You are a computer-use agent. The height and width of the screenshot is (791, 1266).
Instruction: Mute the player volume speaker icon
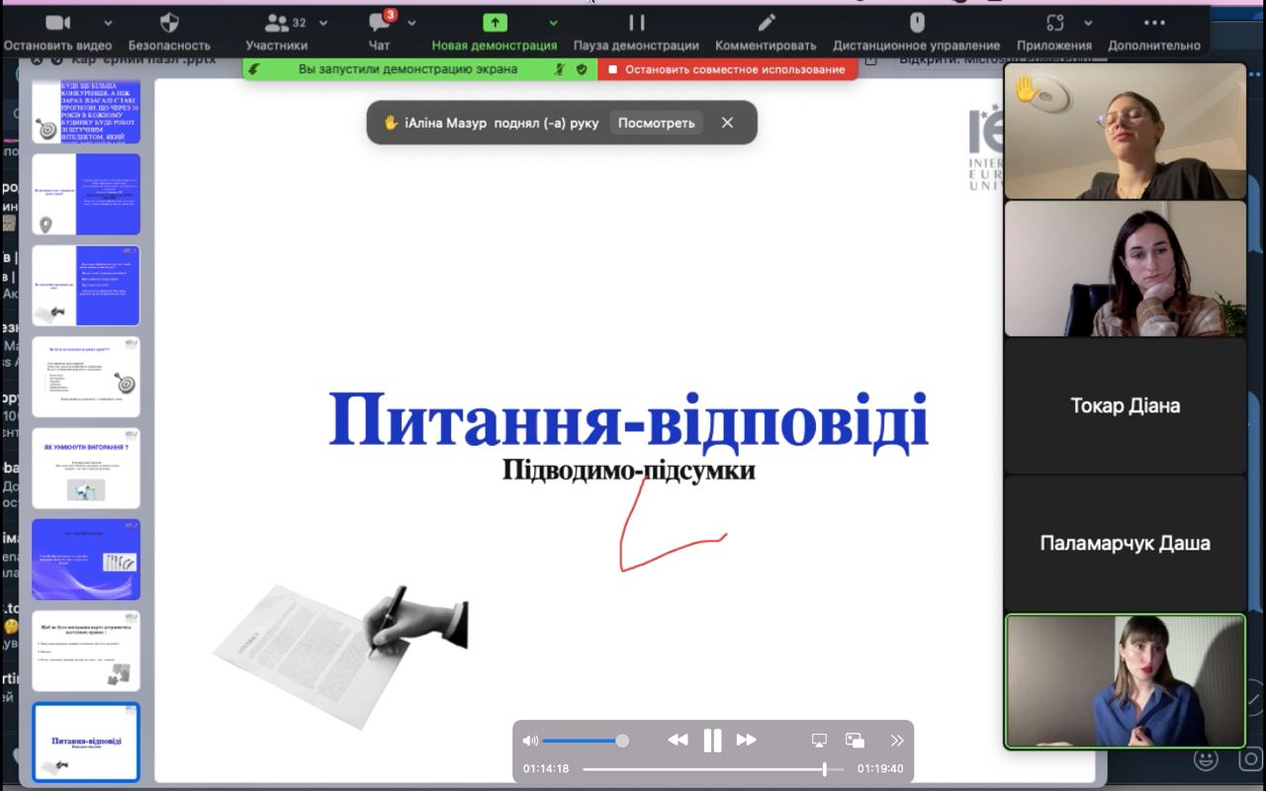tap(531, 741)
